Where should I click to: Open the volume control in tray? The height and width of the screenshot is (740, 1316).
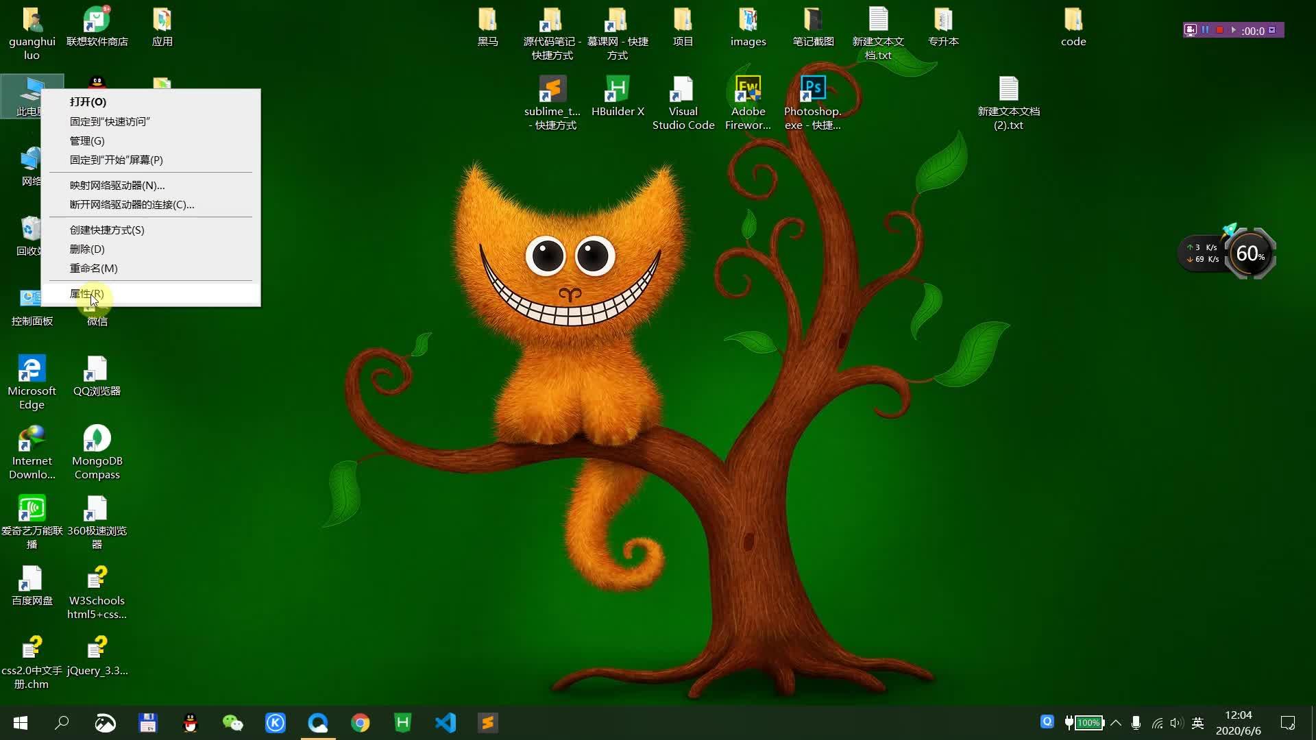click(1177, 723)
